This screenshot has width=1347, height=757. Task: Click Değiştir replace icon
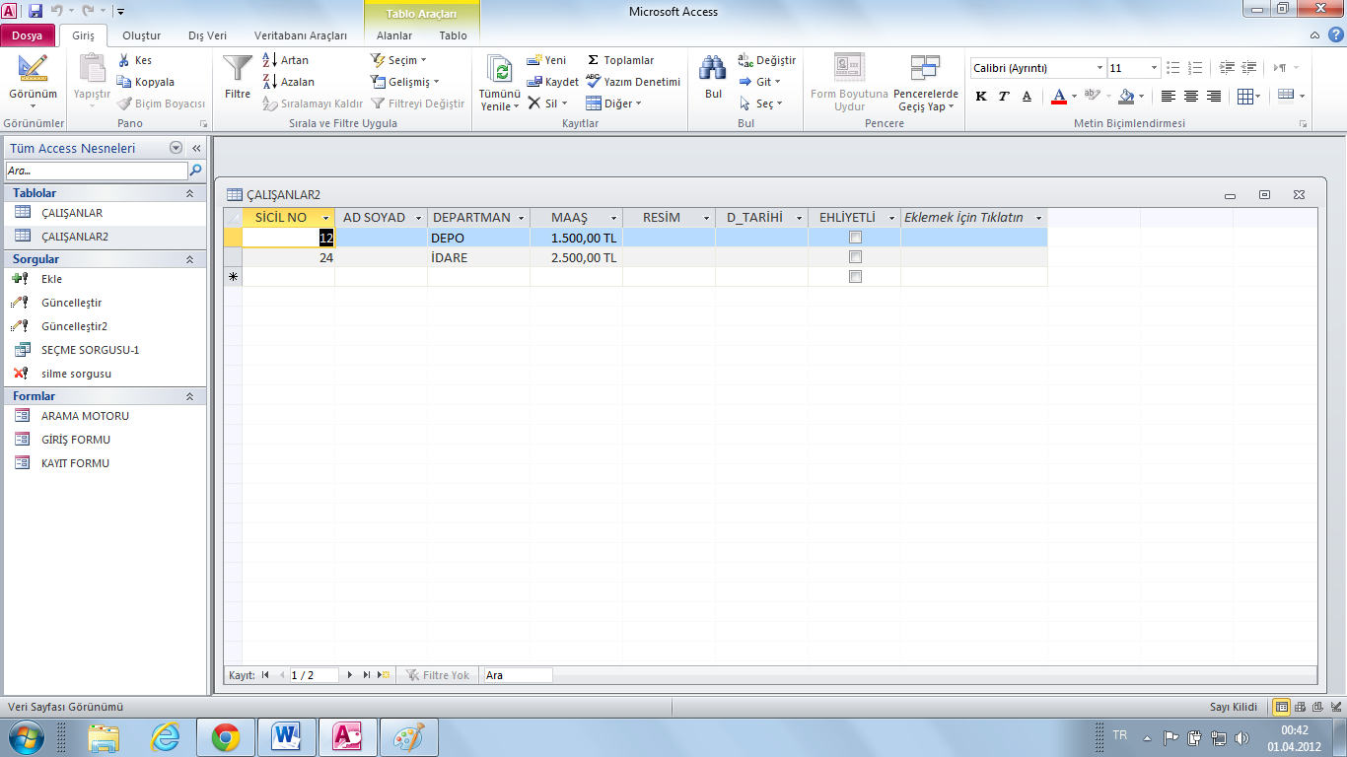pos(745,60)
